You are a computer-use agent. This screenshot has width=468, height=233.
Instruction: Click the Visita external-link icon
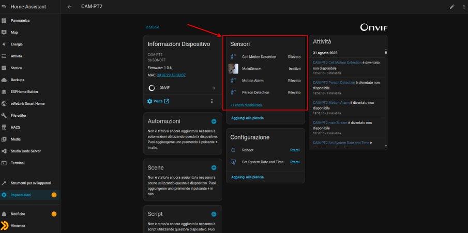[x=167, y=101]
